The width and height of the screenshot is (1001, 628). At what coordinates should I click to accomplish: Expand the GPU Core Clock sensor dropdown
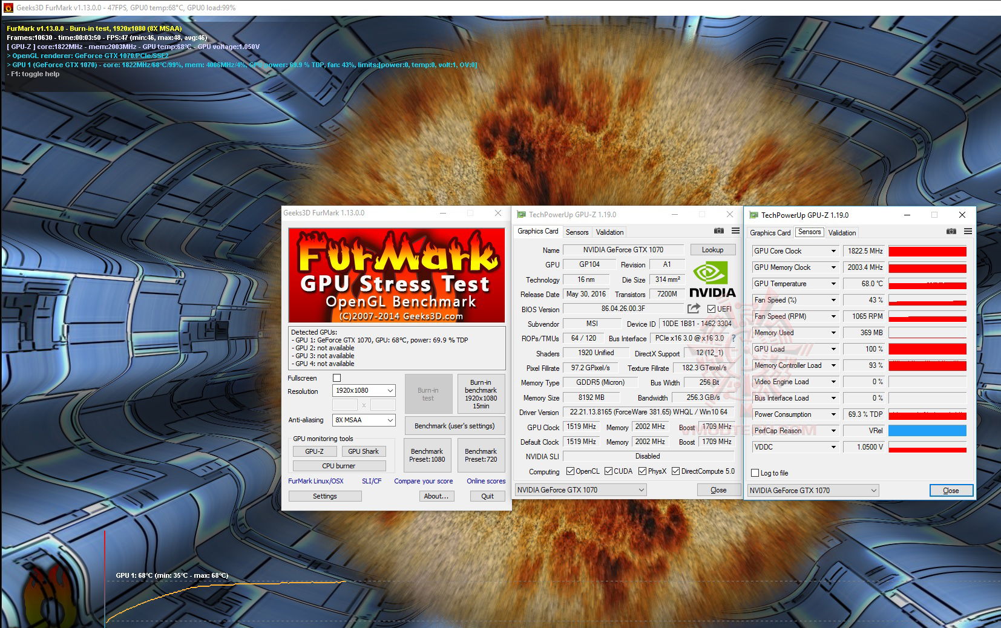(833, 251)
